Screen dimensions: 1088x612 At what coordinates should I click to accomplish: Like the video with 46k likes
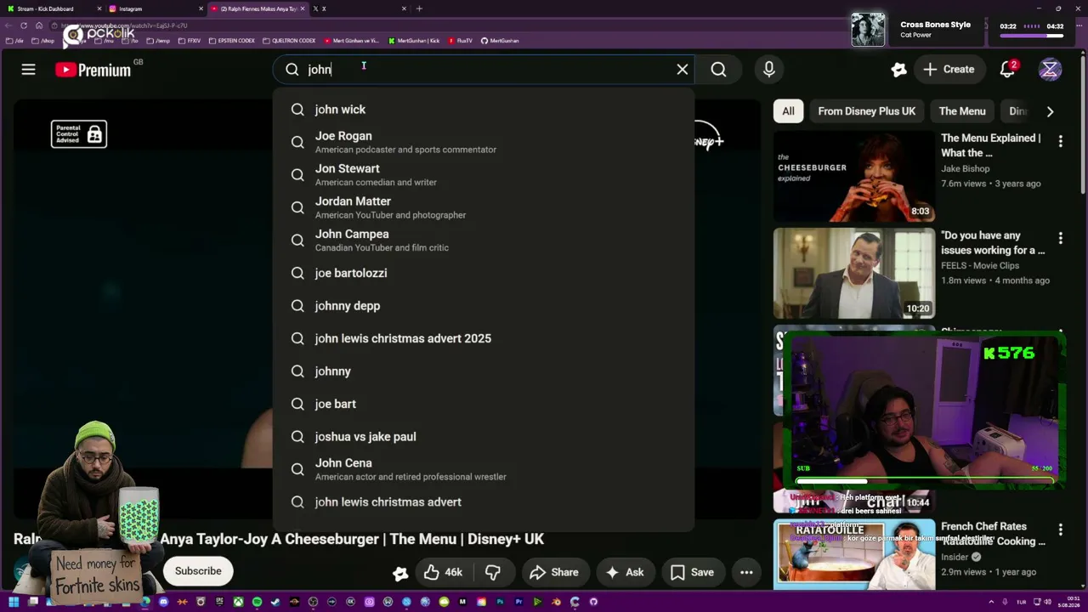coord(443,572)
